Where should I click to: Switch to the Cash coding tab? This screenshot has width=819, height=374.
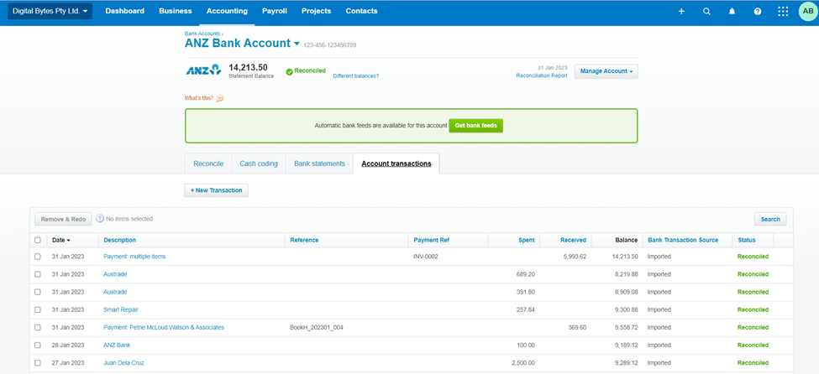click(259, 164)
